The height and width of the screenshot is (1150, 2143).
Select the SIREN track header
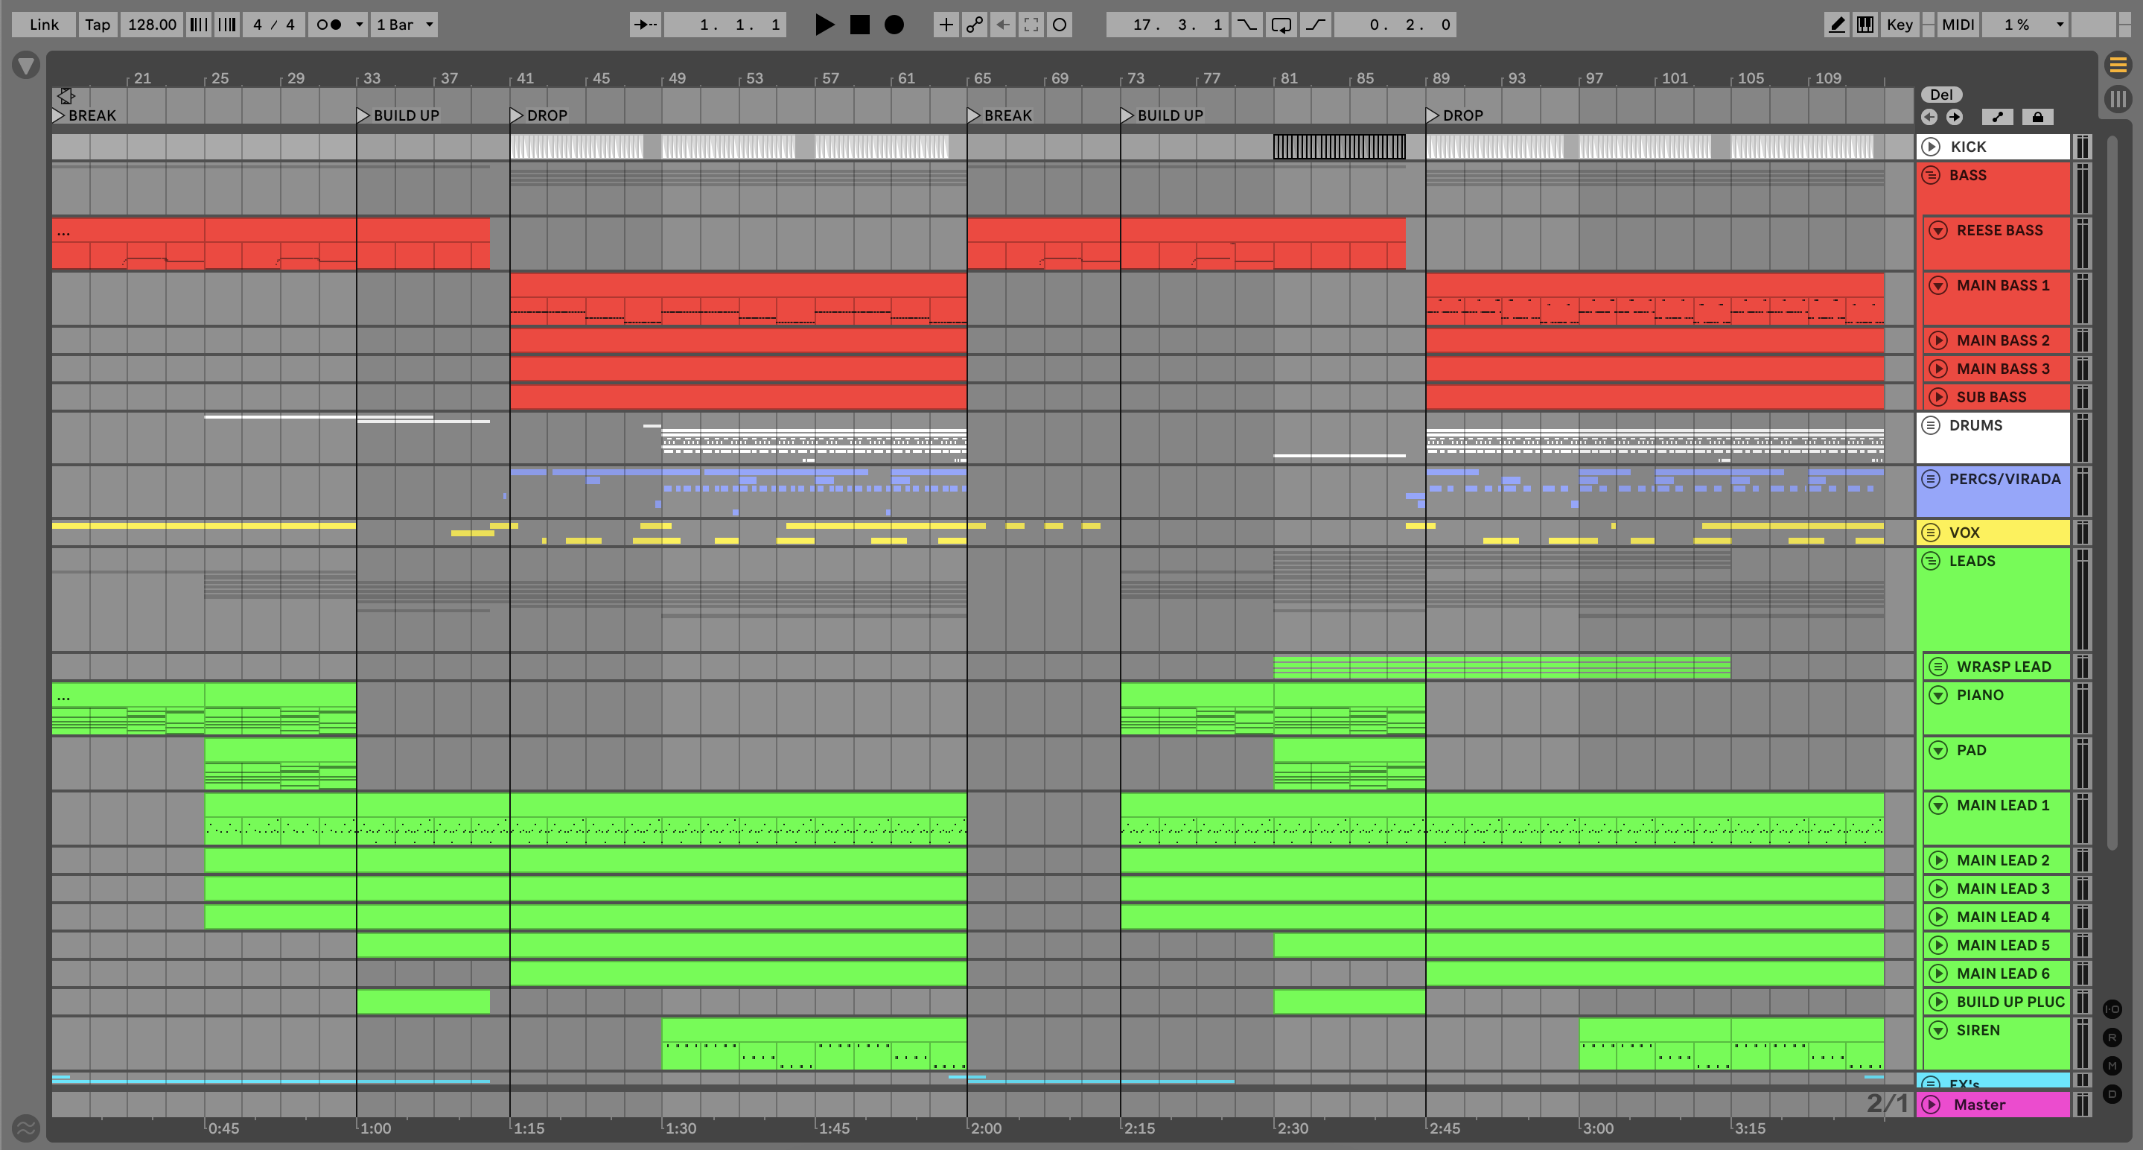pos(1996,1043)
